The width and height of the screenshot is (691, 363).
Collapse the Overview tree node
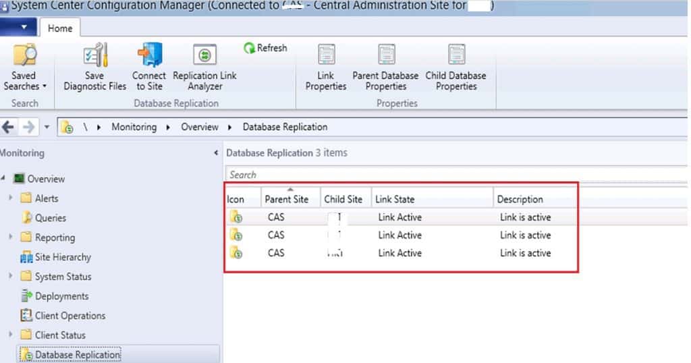(3, 179)
